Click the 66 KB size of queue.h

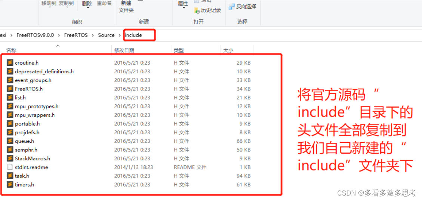pyautogui.click(x=244, y=141)
